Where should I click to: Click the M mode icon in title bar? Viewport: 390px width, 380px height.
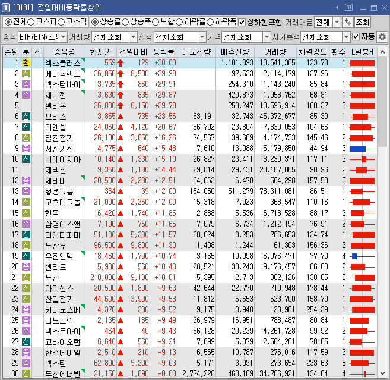pos(348,7)
